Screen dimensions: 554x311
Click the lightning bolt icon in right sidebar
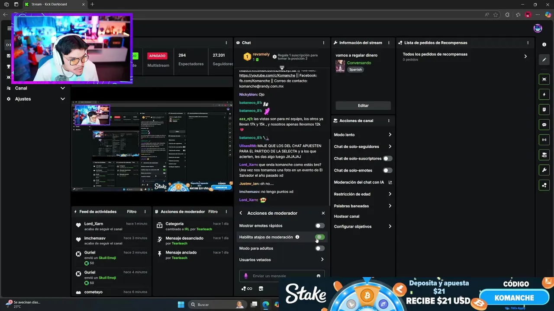544,95
